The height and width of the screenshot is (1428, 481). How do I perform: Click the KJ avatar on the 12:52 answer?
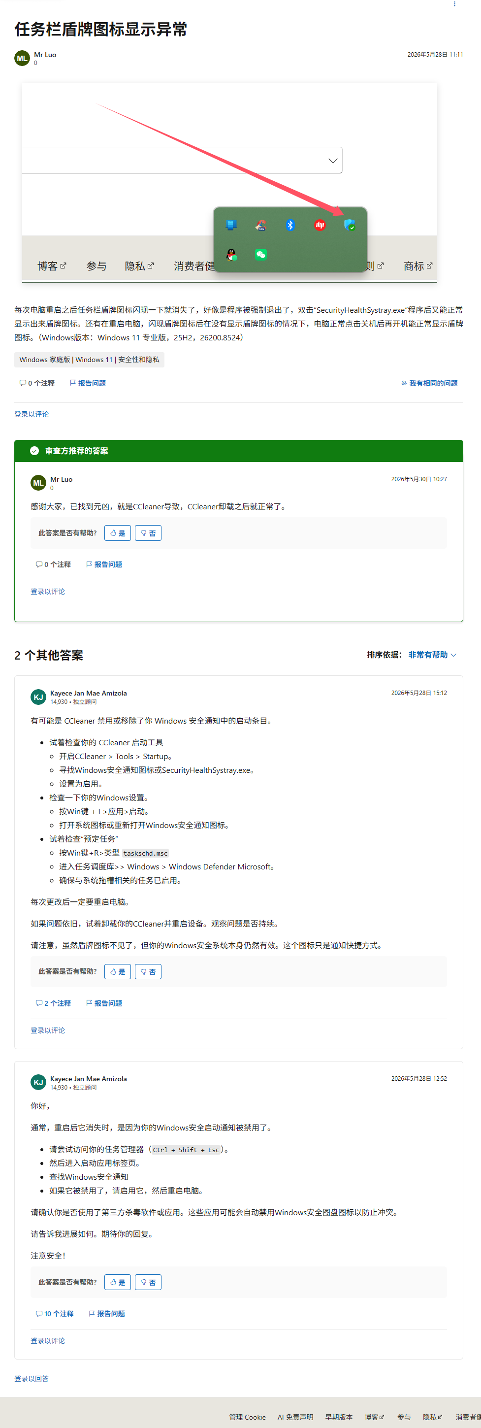(x=38, y=1083)
